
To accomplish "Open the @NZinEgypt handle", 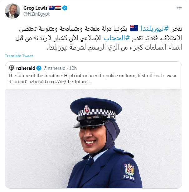I will pyautogui.click(x=36, y=14).
